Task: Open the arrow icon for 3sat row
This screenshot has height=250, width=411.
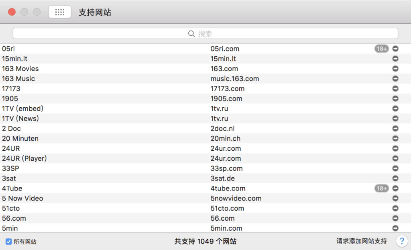Action: point(395,178)
